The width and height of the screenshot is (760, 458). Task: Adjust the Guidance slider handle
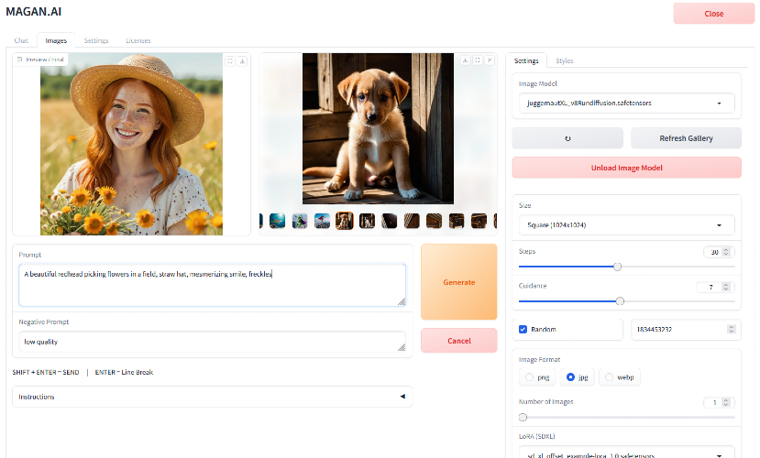pyautogui.click(x=621, y=300)
